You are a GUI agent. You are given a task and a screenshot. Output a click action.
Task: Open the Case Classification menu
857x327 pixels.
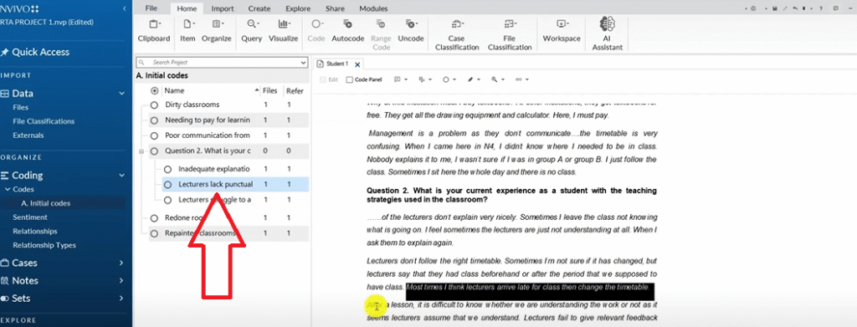456,35
